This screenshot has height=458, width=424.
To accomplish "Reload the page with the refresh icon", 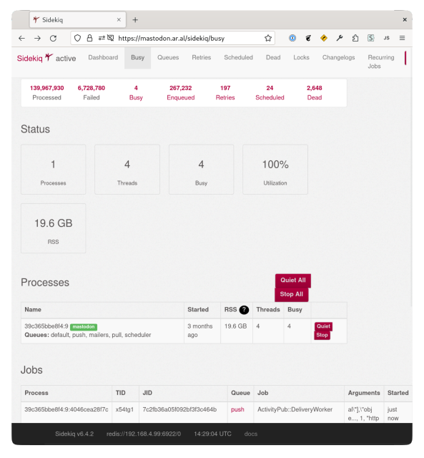I will [x=53, y=38].
